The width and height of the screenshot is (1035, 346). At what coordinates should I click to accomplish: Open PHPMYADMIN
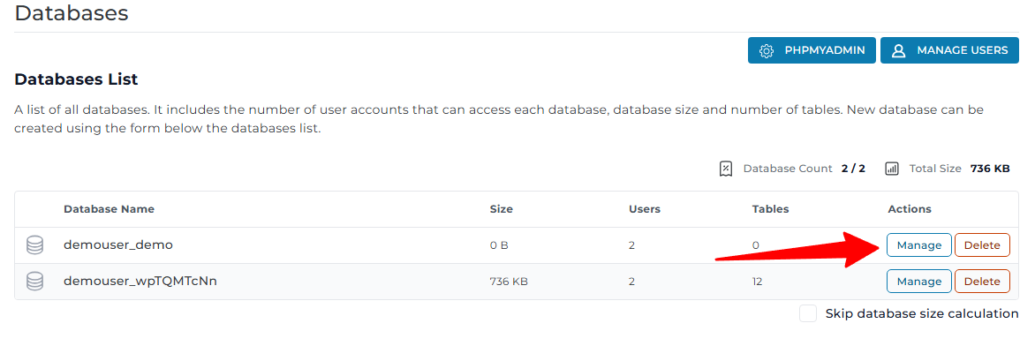point(812,50)
